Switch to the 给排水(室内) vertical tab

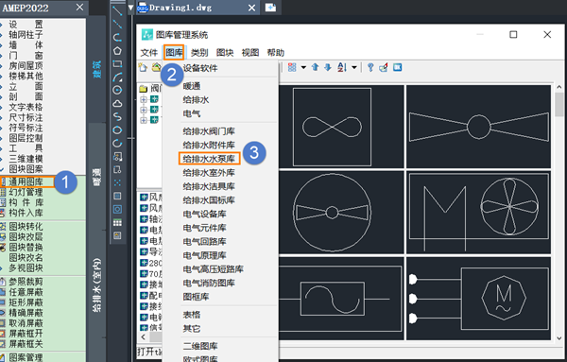[97, 285]
